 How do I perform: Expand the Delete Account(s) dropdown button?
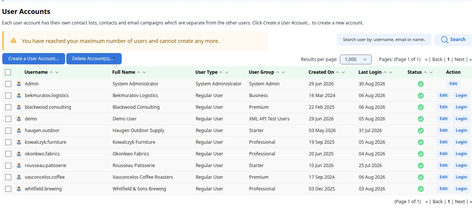point(94,59)
